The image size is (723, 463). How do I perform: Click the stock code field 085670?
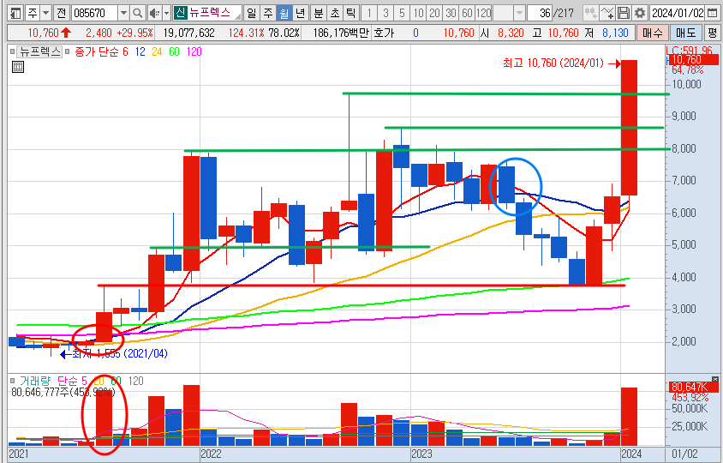pyautogui.click(x=94, y=13)
